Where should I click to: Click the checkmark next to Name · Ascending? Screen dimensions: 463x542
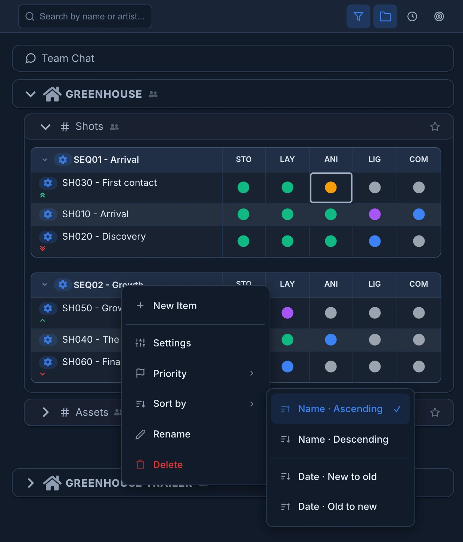(397, 409)
